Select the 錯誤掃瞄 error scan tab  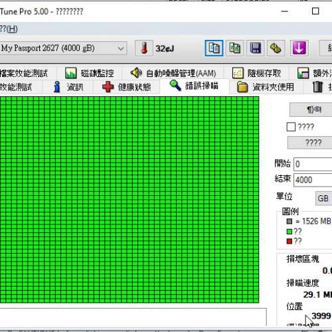pos(194,86)
